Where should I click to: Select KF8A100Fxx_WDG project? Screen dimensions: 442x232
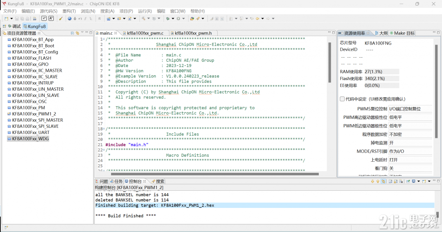[28, 138]
